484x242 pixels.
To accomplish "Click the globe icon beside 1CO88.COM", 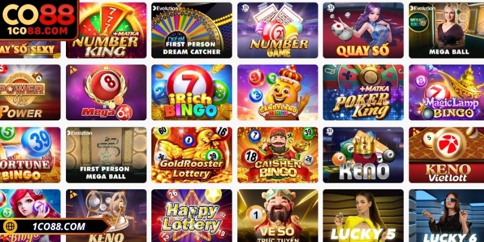I will (x=10, y=226).
